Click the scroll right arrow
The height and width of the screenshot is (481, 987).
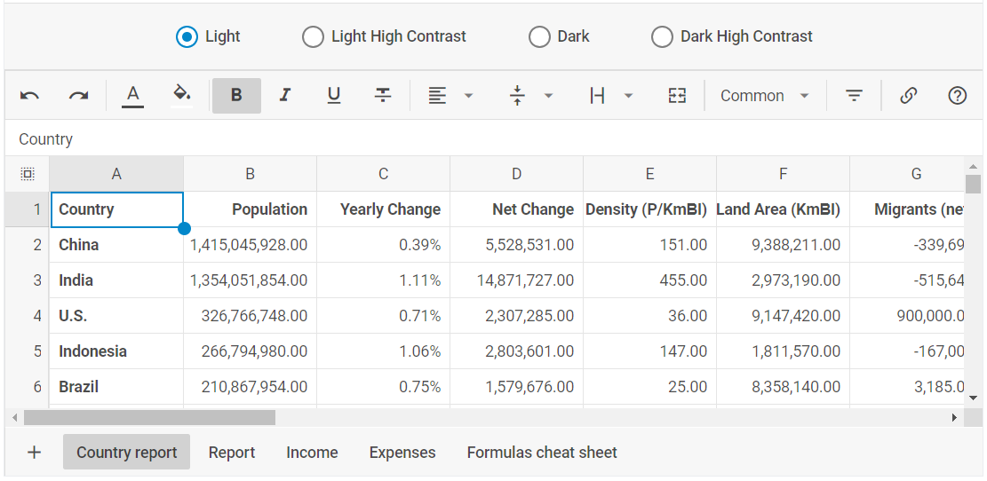tap(955, 417)
